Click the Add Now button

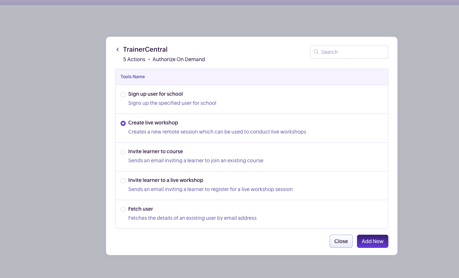coord(372,241)
